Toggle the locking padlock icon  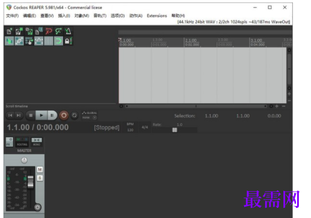pyautogui.click(x=68, y=41)
